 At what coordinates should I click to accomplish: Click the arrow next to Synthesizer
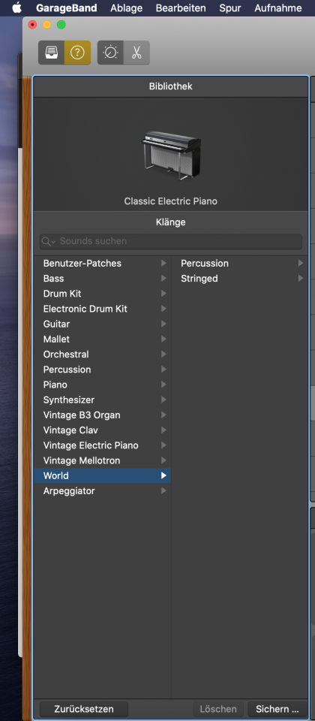163,400
